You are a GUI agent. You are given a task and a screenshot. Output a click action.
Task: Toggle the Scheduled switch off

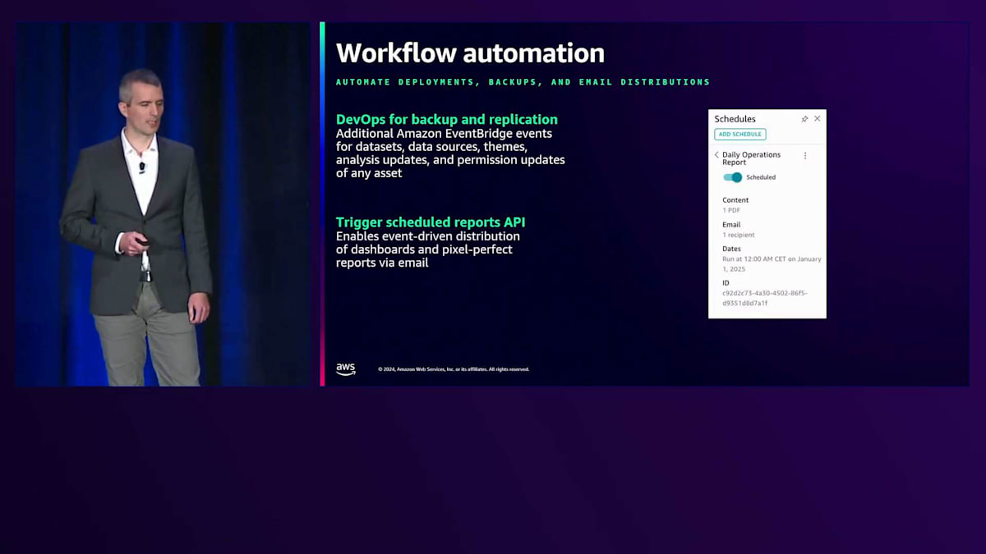coord(732,177)
